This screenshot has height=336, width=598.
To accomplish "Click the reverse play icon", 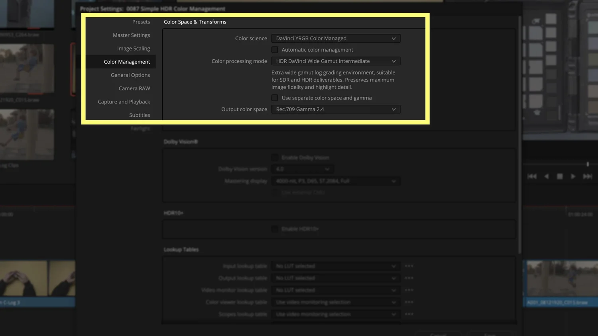I will [547, 176].
